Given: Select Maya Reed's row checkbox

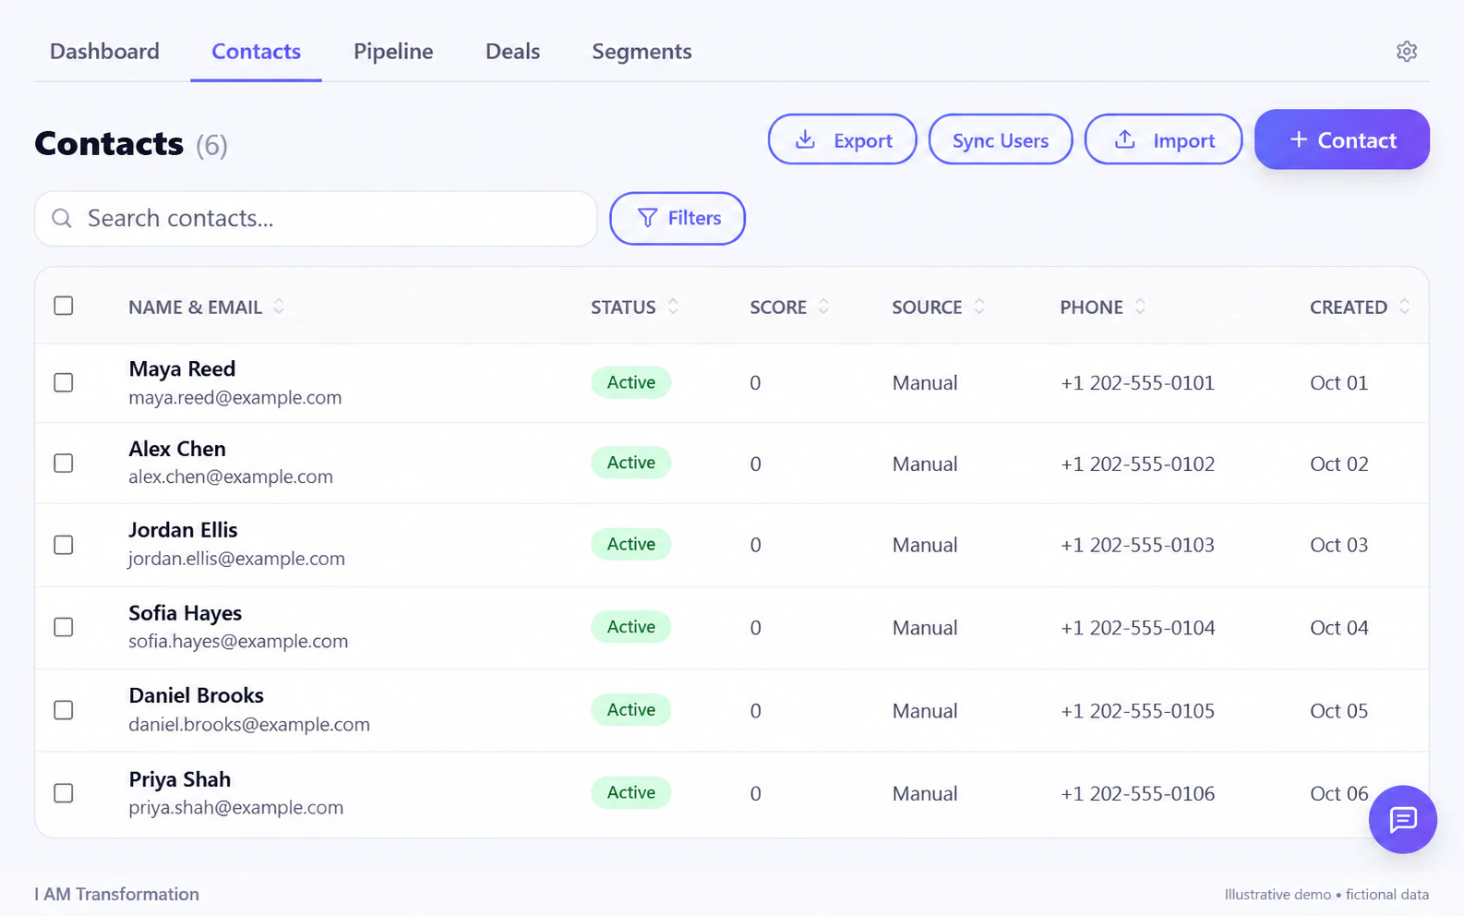Looking at the screenshot, I should click(x=64, y=382).
